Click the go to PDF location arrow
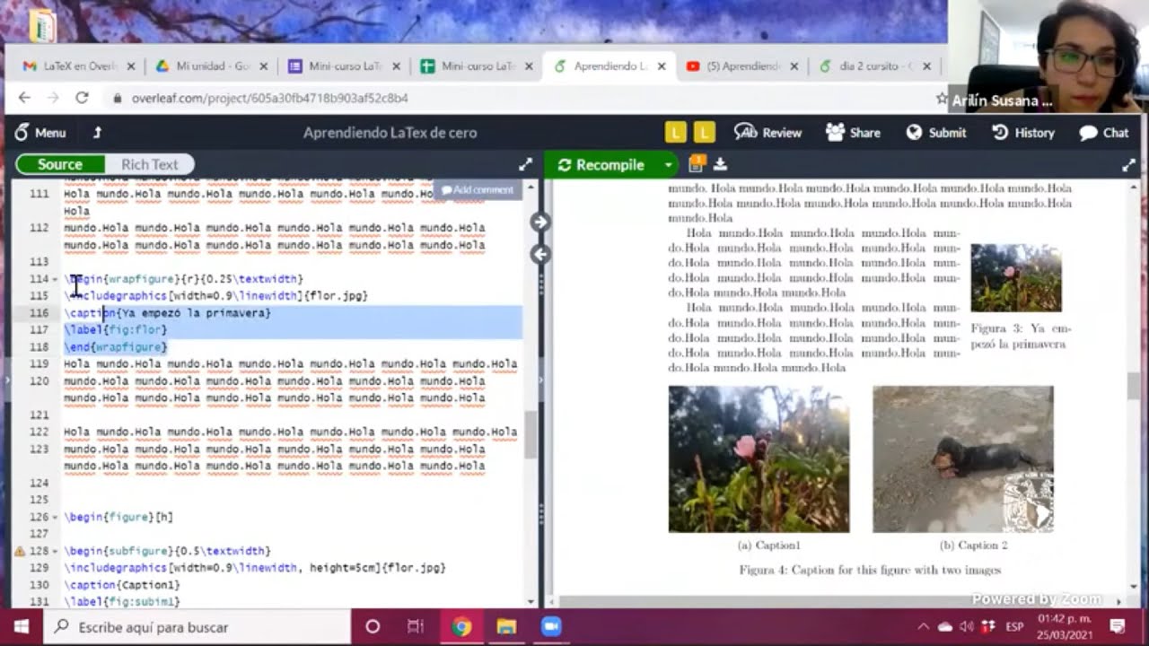 (539, 222)
